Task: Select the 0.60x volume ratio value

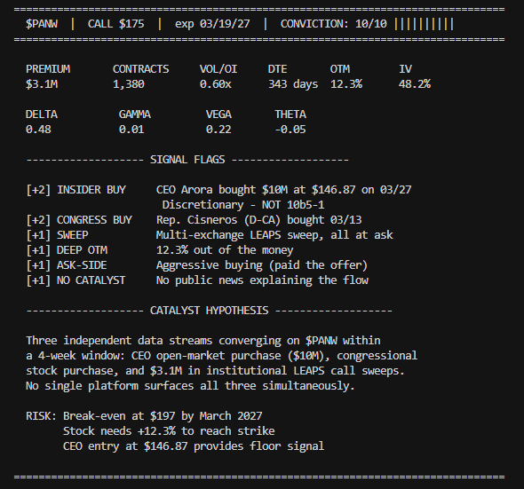Action: 216,84
